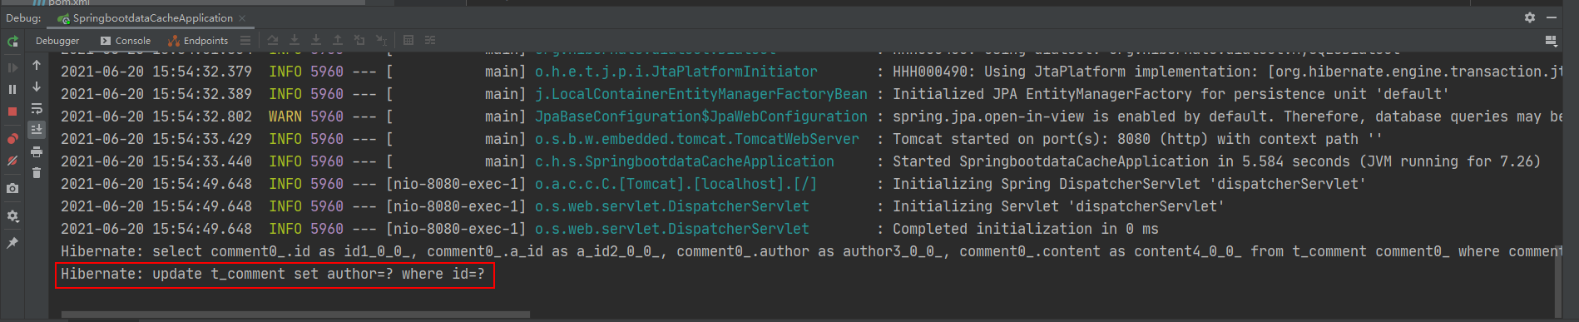The width and height of the screenshot is (1579, 322).
Task: Mute all breakpoints
Action: point(12,161)
